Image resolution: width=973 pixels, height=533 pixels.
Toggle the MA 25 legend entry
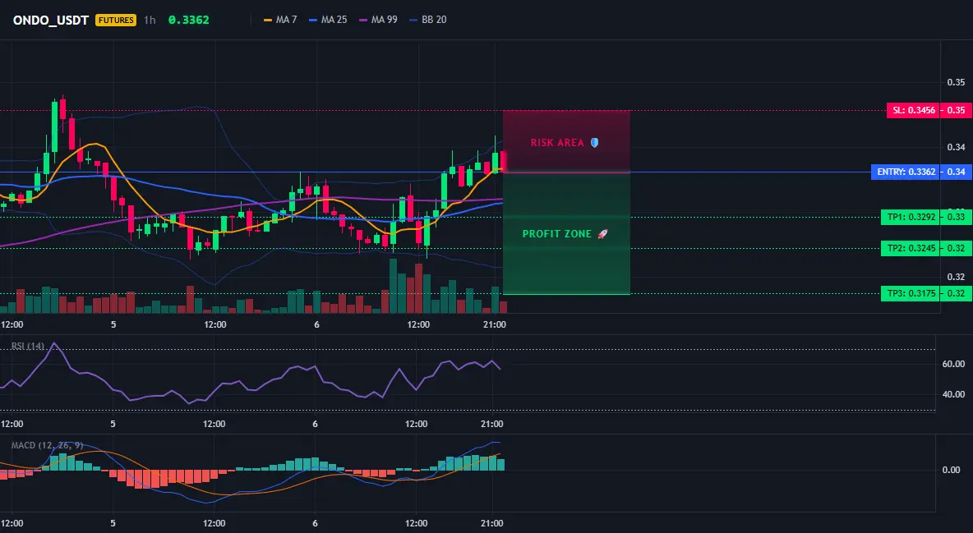pyautogui.click(x=328, y=20)
